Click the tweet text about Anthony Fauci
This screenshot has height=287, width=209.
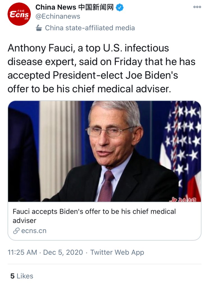click(x=101, y=69)
